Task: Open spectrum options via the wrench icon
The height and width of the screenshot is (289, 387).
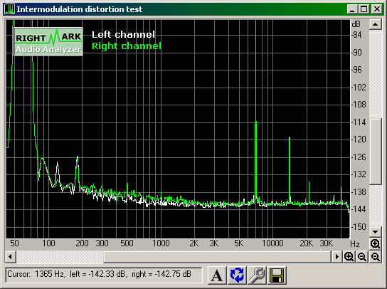Action: pyautogui.click(x=257, y=275)
